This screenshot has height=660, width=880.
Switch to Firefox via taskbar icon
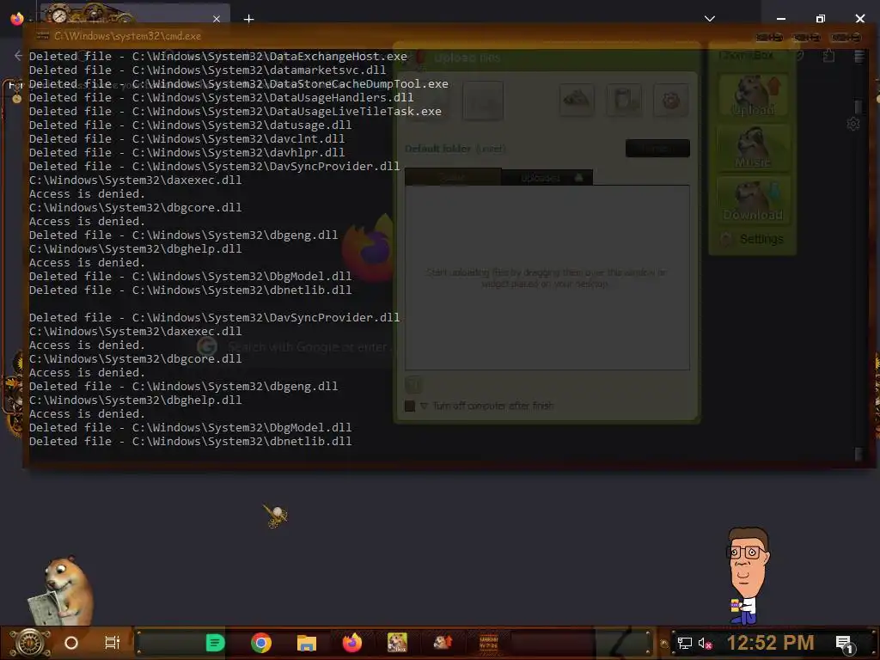[x=352, y=643]
